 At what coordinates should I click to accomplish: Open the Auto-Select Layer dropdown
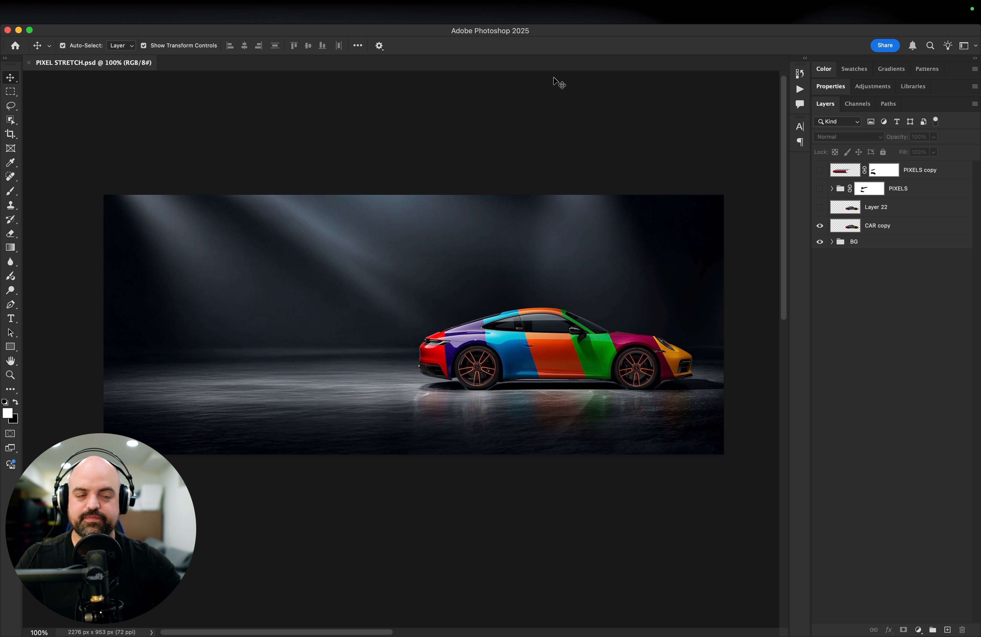coord(121,46)
